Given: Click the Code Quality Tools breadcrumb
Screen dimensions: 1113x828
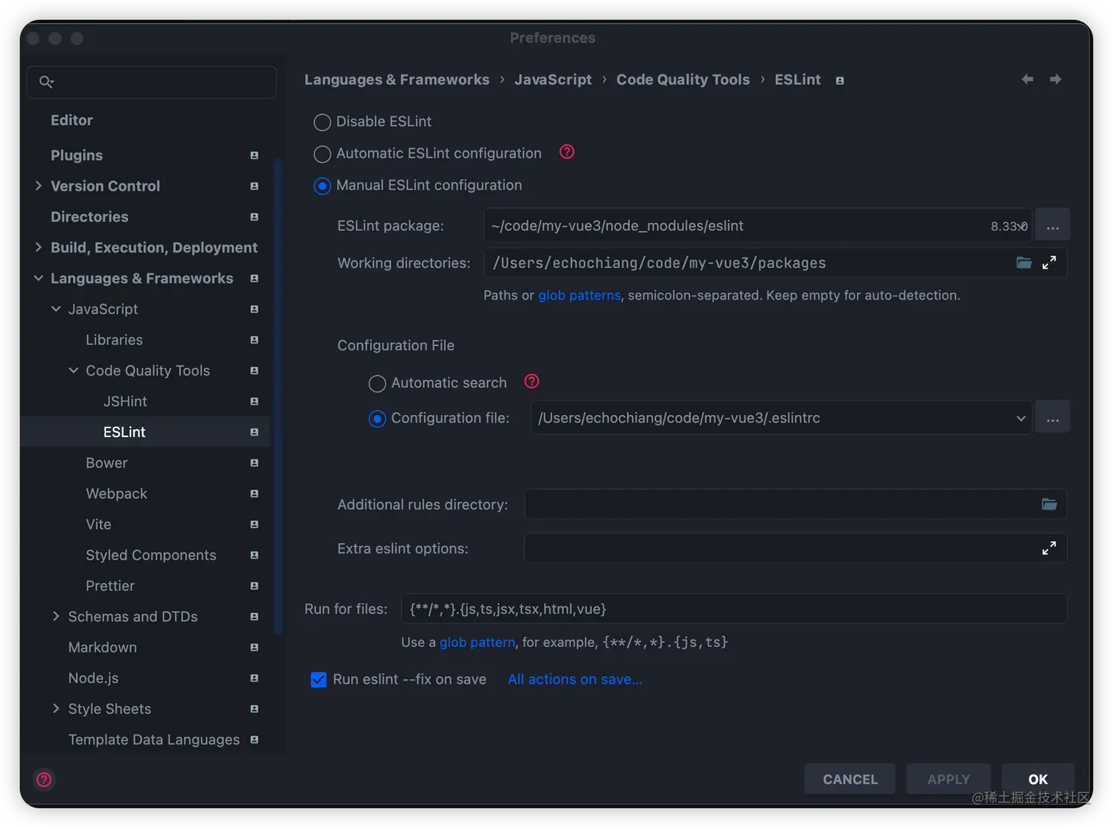Looking at the screenshot, I should tap(683, 79).
